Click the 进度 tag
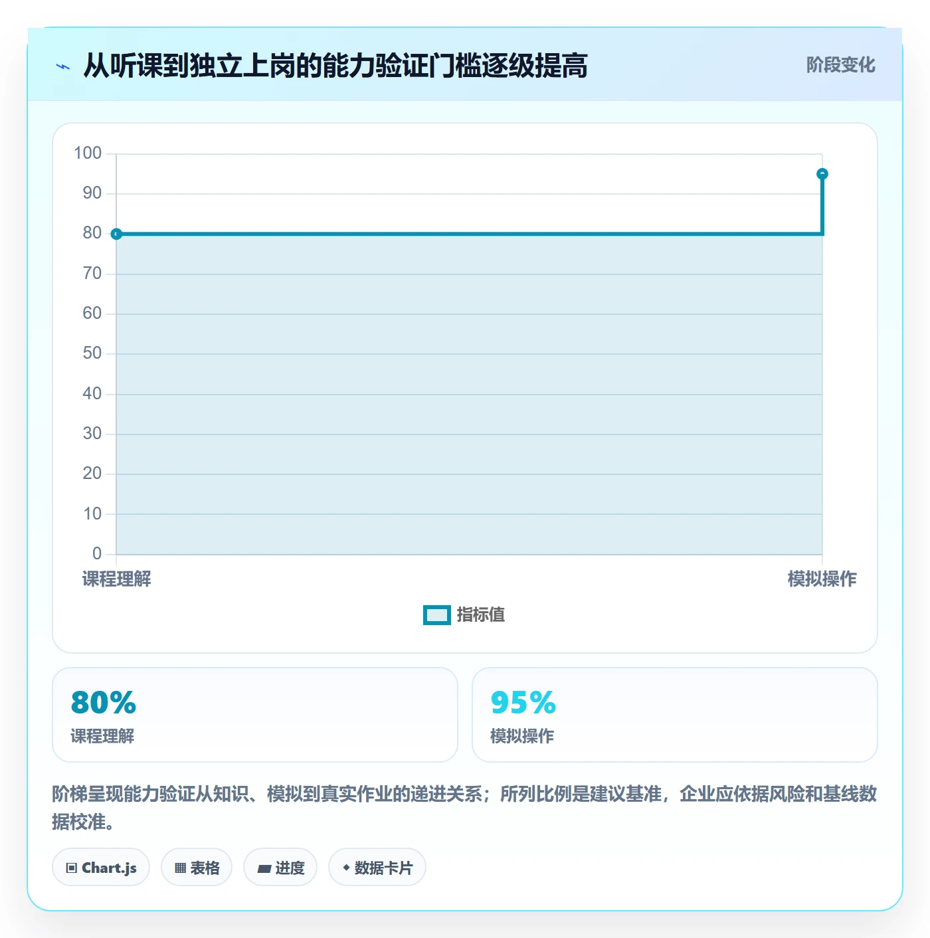The image size is (930, 938). (280, 868)
